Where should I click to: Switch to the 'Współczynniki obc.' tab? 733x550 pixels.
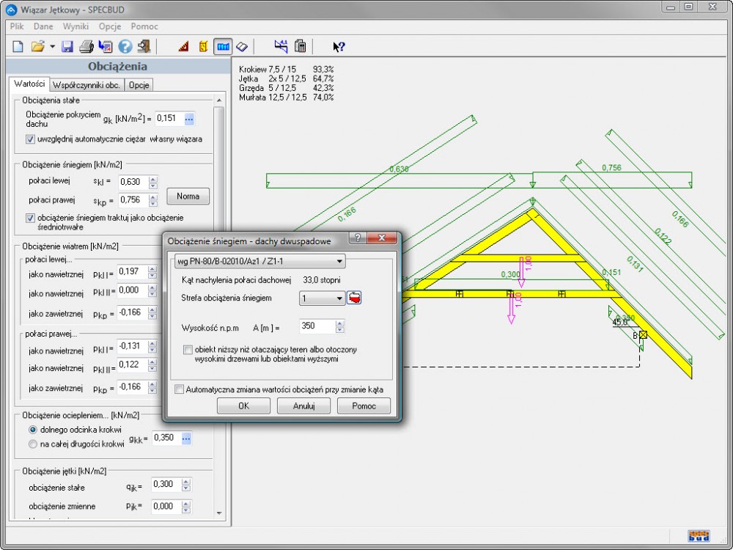(87, 84)
